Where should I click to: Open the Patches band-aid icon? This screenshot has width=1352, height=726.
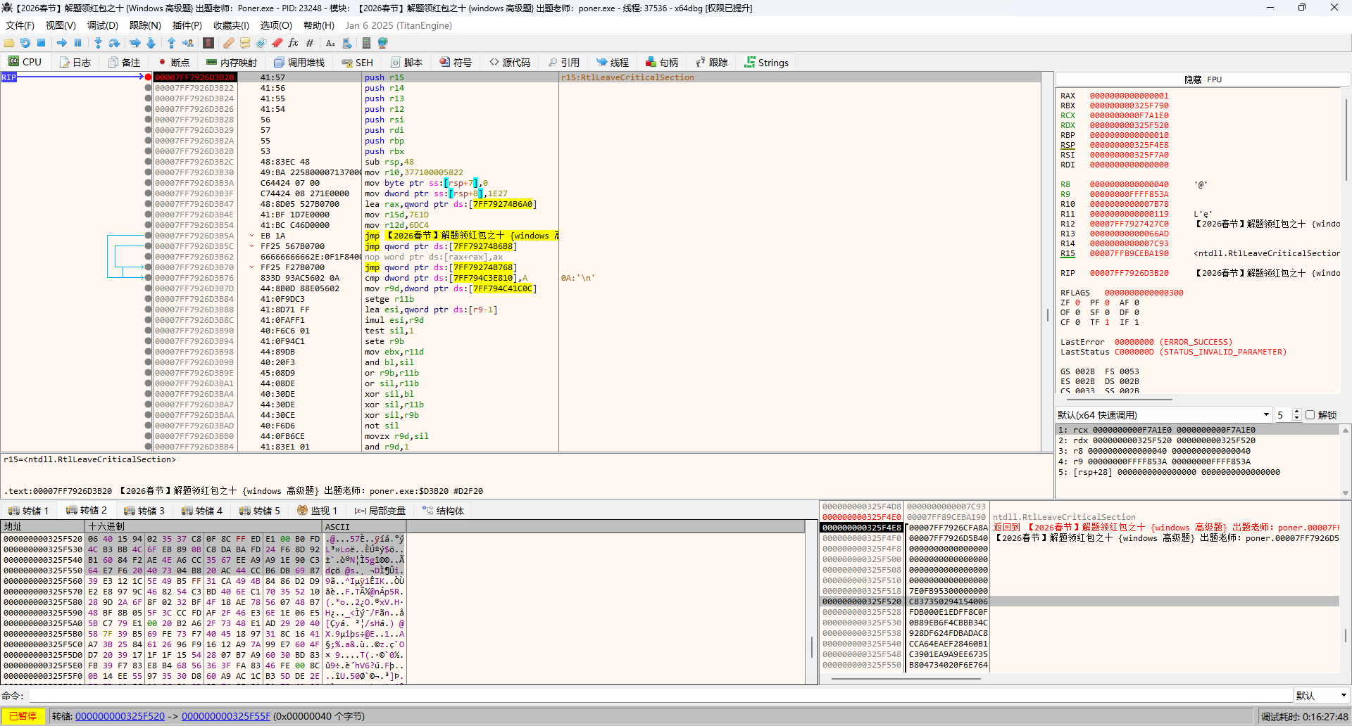(228, 43)
